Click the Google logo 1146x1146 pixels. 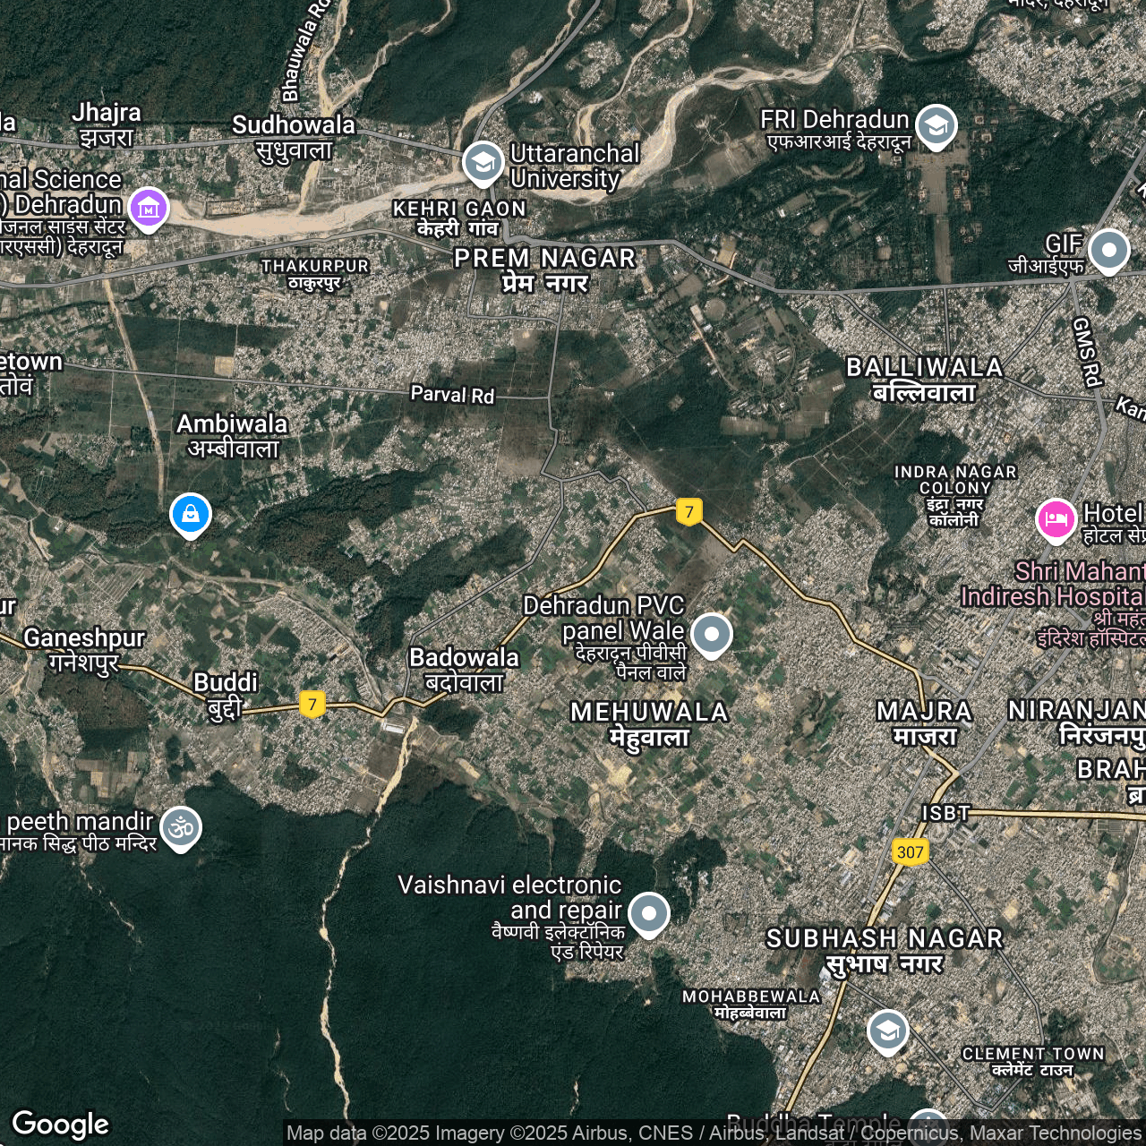click(61, 1124)
